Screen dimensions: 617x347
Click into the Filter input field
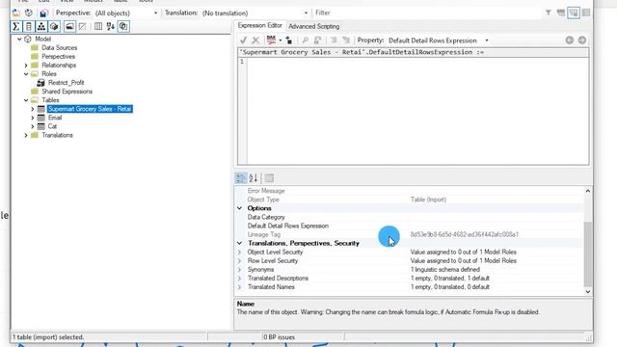pos(427,13)
